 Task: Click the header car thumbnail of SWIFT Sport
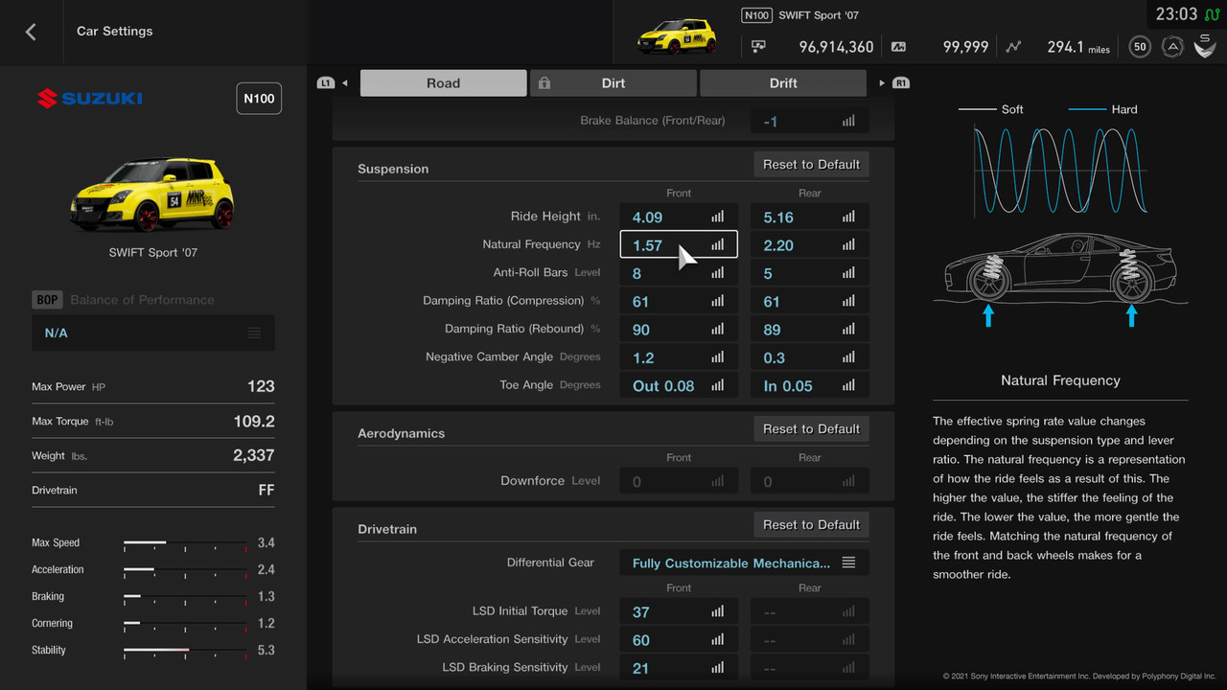click(678, 37)
